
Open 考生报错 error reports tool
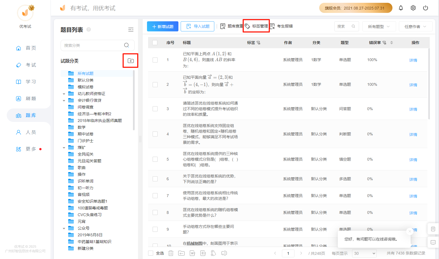tap(281, 26)
